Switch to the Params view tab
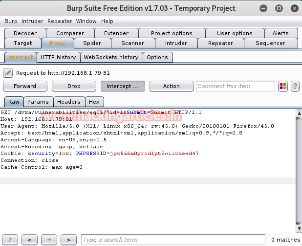The image size is (302, 246). click(x=38, y=102)
